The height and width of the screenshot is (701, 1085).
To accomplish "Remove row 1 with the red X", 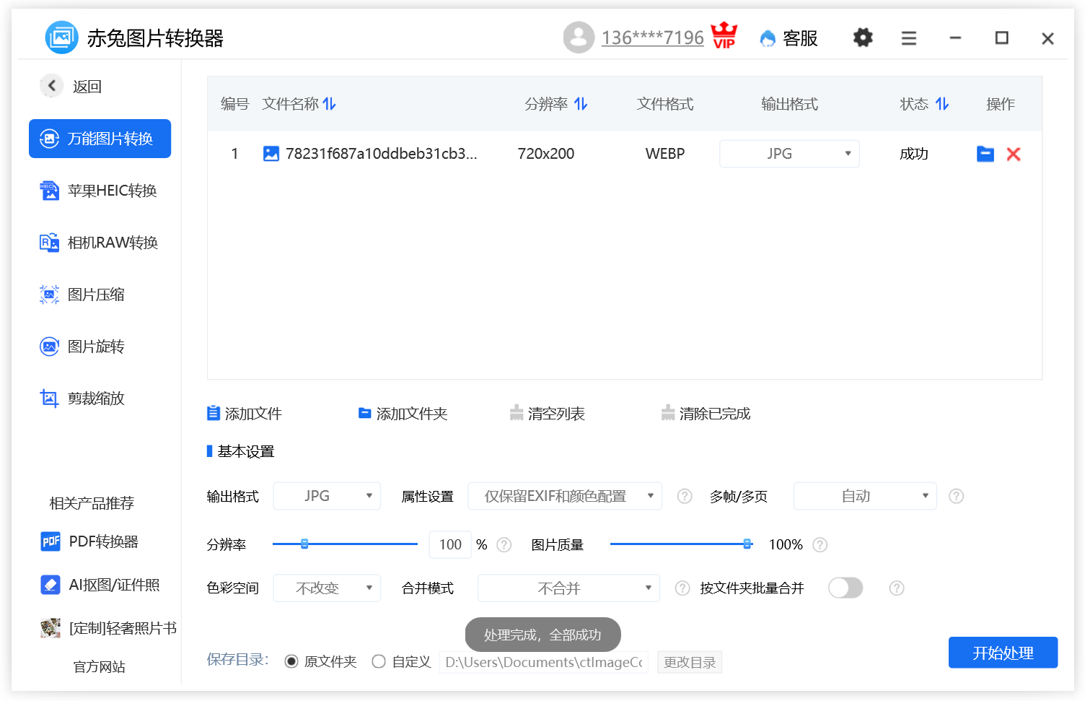I will click(1014, 154).
